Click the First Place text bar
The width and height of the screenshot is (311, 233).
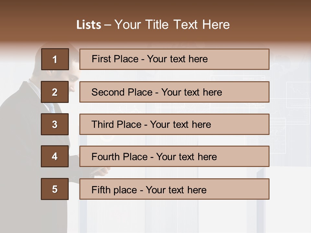pos(174,59)
